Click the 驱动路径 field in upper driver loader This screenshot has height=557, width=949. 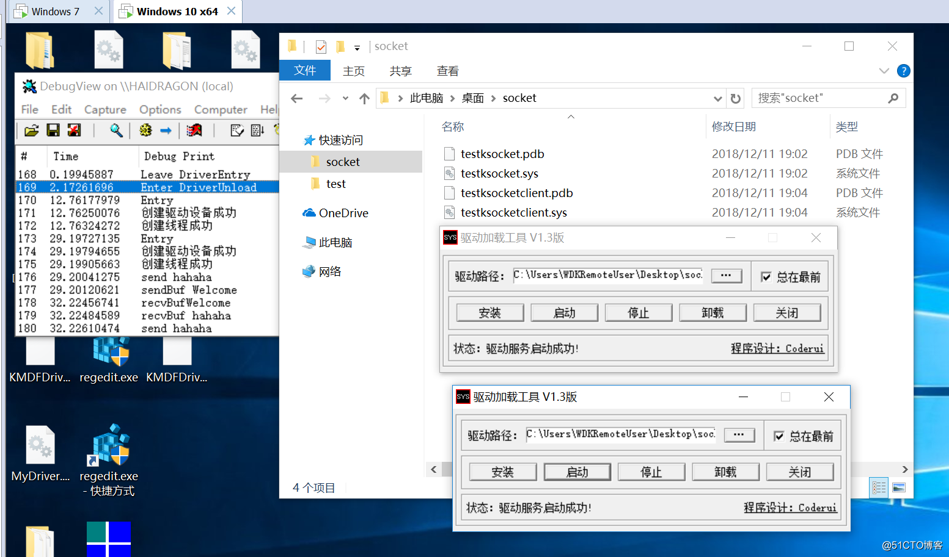click(x=608, y=276)
